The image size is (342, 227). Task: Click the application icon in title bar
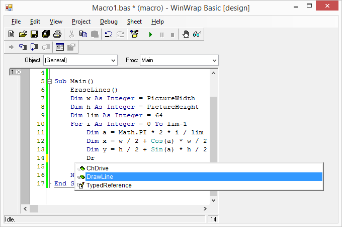click(x=9, y=8)
